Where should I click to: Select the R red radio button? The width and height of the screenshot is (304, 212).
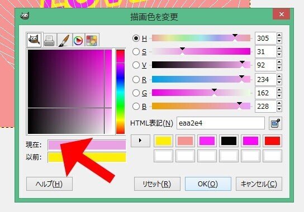coord(136,79)
